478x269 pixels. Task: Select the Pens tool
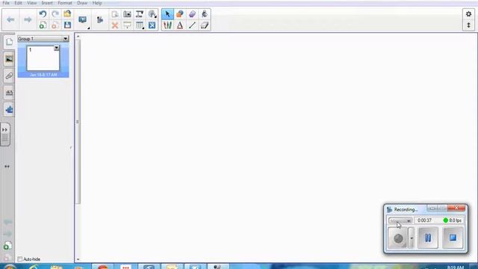pyautogui.click(x=167, y=25)
